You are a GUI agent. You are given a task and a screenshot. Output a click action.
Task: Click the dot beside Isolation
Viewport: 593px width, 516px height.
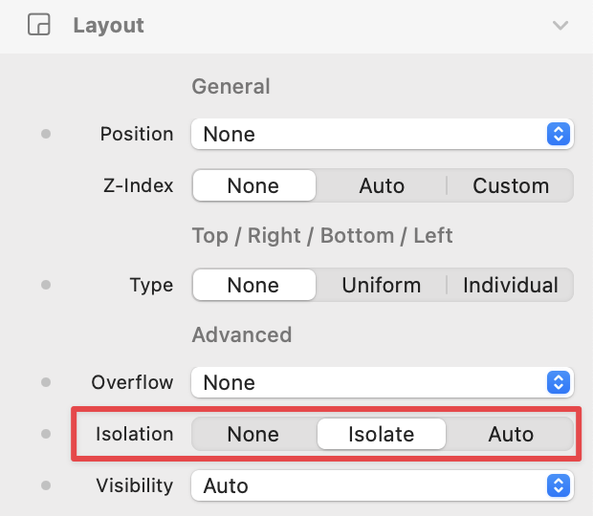(x=45, y=435)
